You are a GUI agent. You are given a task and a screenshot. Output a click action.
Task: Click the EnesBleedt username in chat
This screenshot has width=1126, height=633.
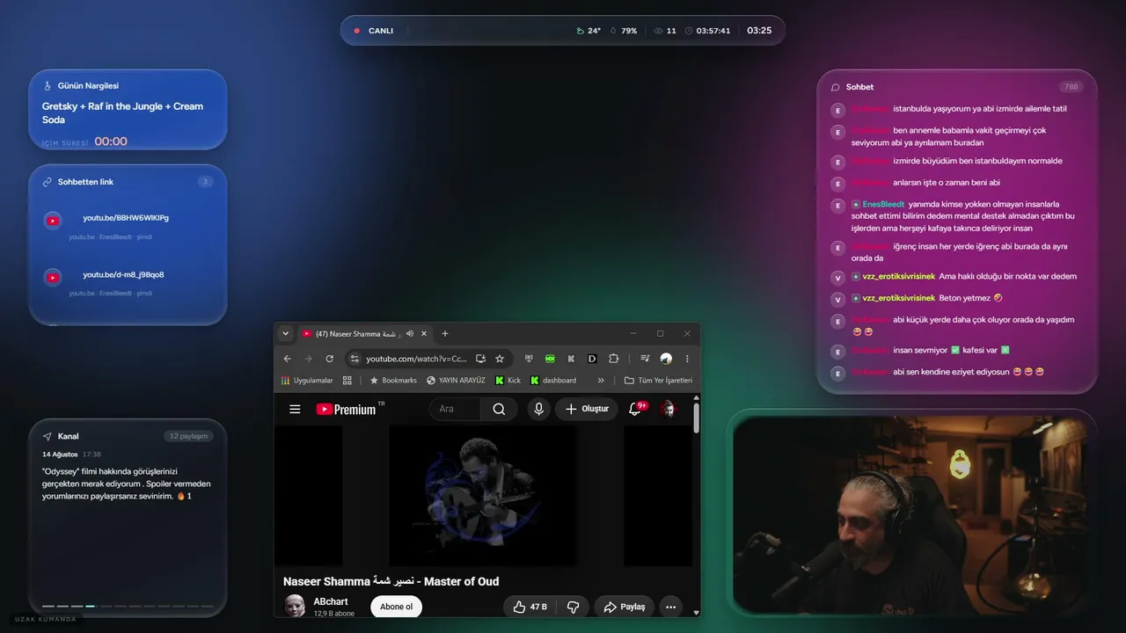[x=883, y=204]
